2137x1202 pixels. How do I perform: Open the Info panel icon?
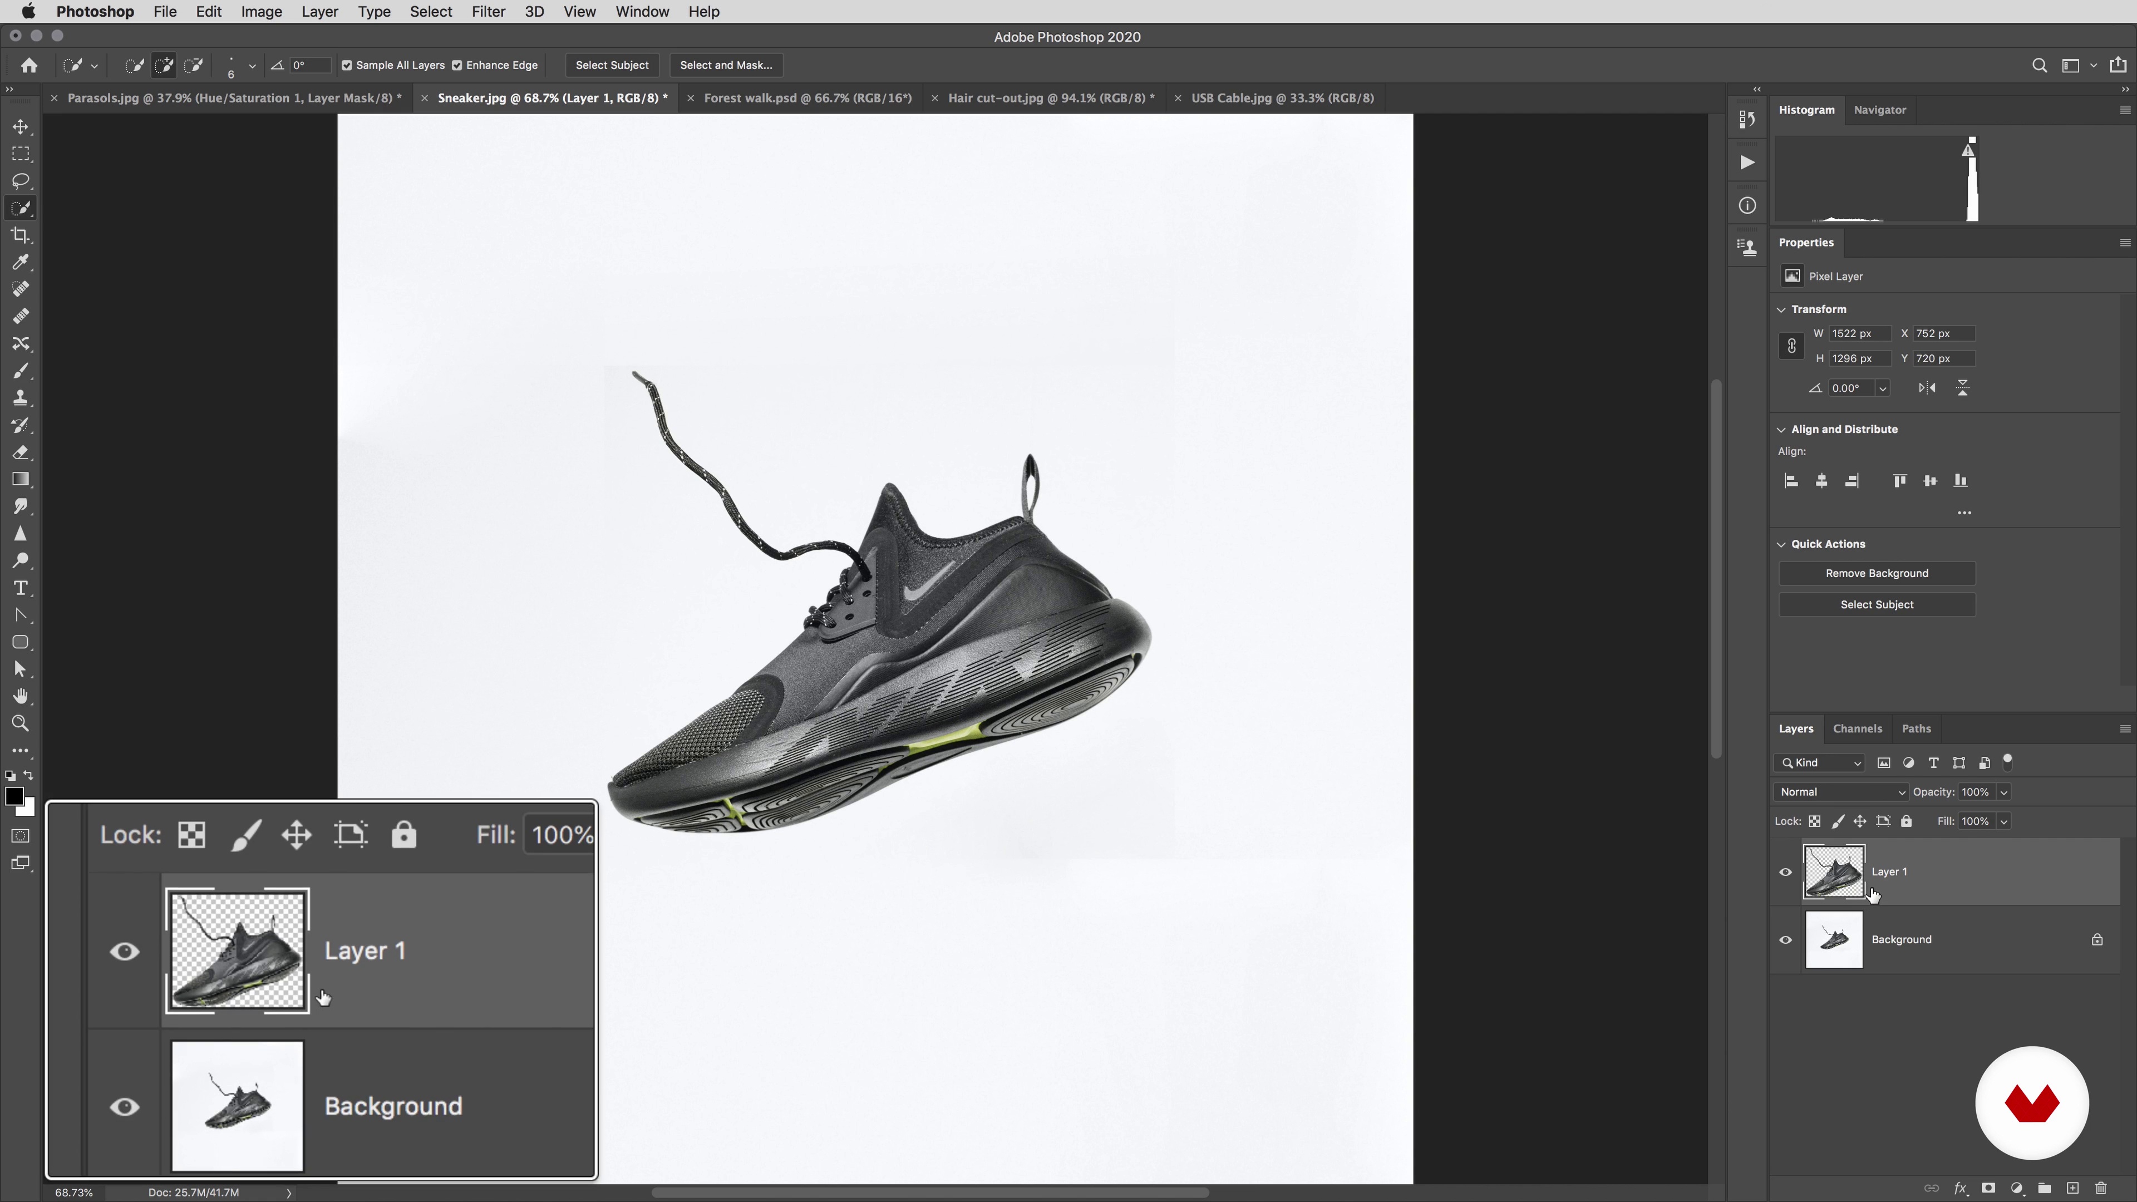coord(1747,206)
